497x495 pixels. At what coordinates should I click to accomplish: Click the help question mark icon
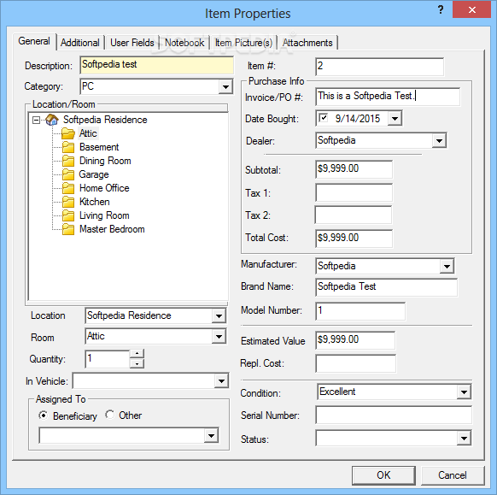click(441, 9)
